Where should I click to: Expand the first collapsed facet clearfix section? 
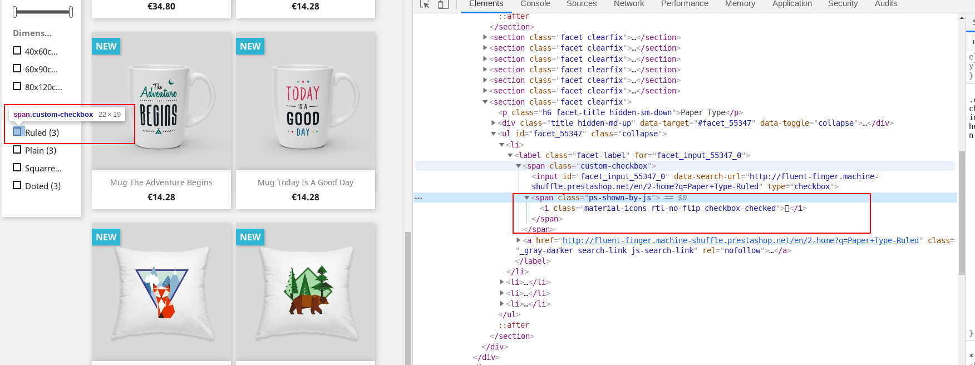click(485, 37)
